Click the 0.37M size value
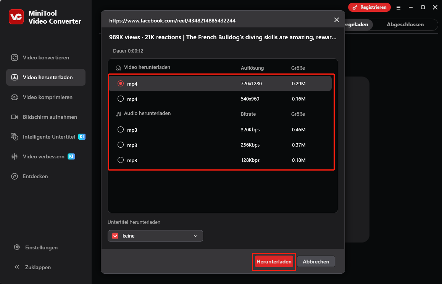Image resolution: width=442 pixels, height=284 pixels. [298, 145]
